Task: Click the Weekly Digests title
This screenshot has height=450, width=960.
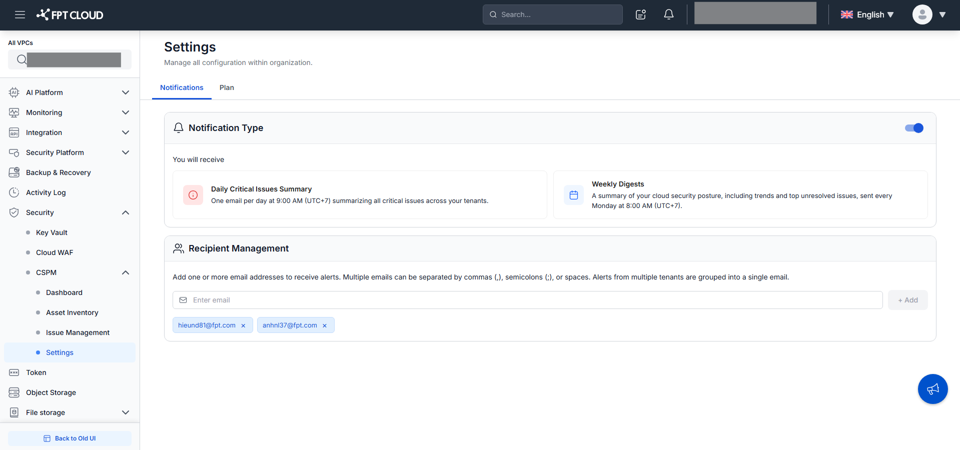Action: point(618,184)
